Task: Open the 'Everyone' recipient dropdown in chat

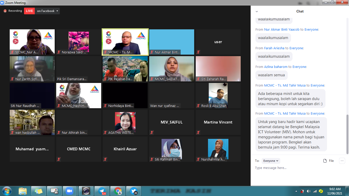Action: tap(271, 161)
